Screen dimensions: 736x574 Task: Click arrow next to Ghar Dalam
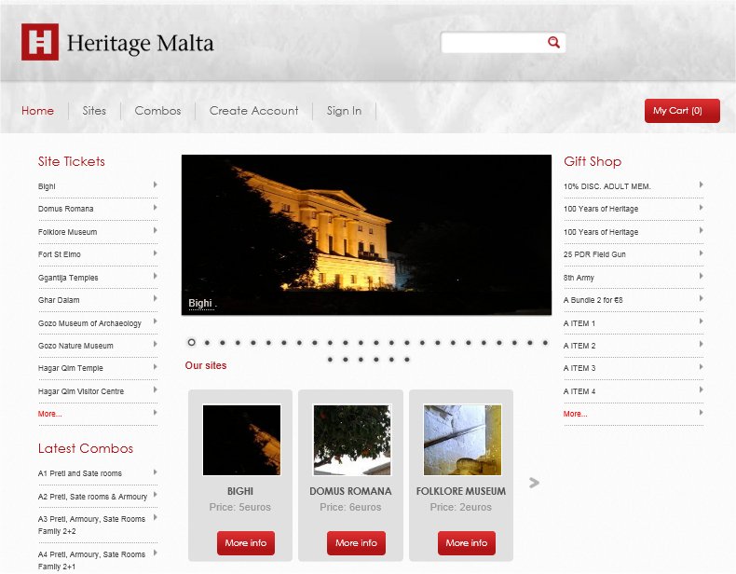155,298
